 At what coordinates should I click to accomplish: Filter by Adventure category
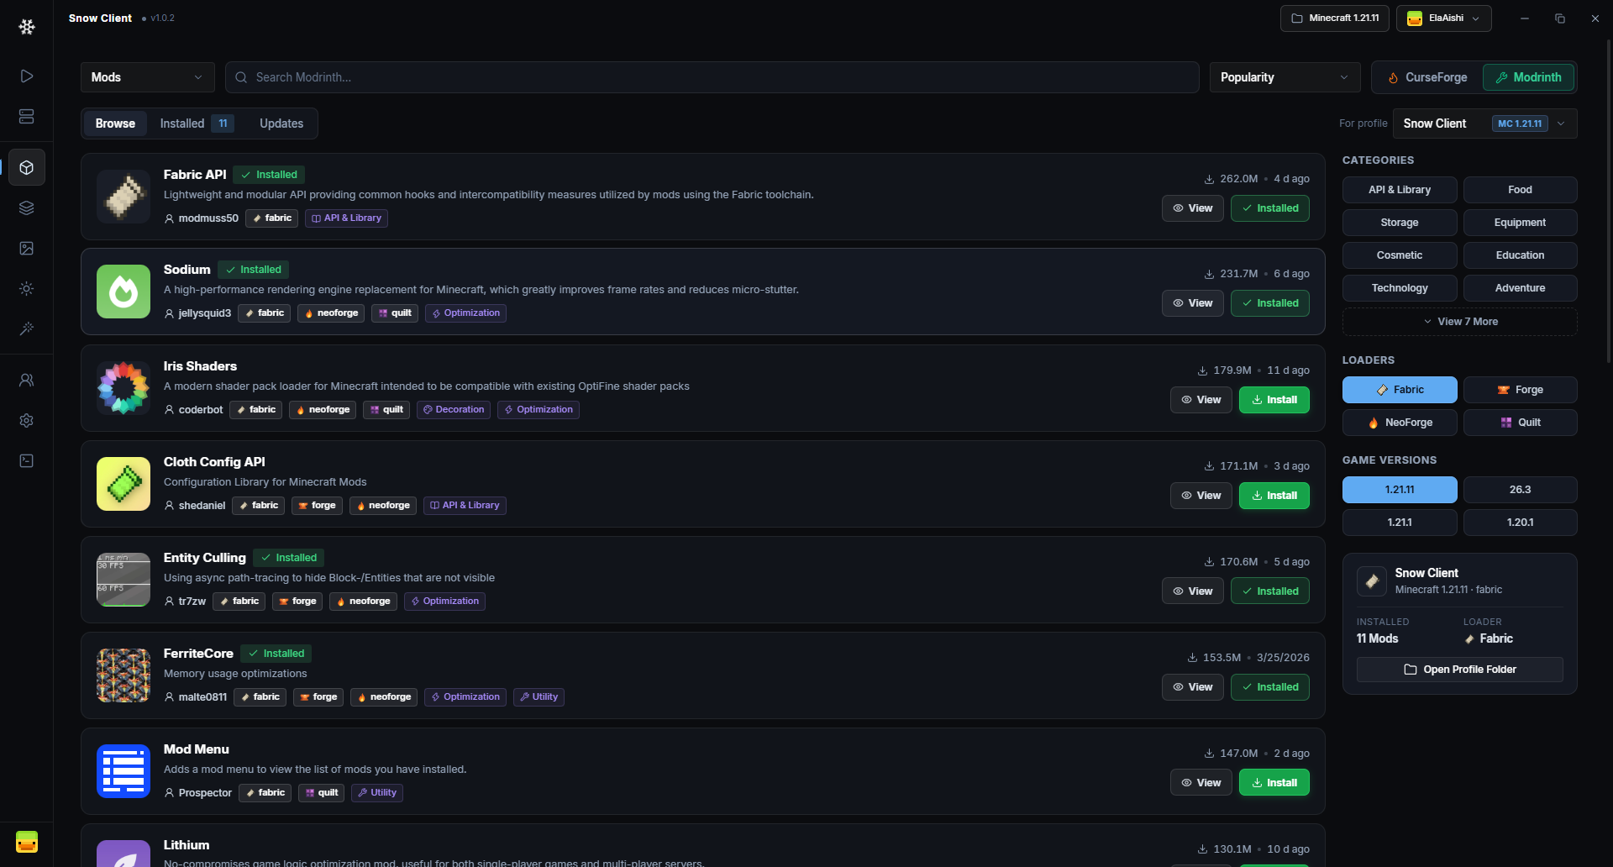pos(1521,288)
